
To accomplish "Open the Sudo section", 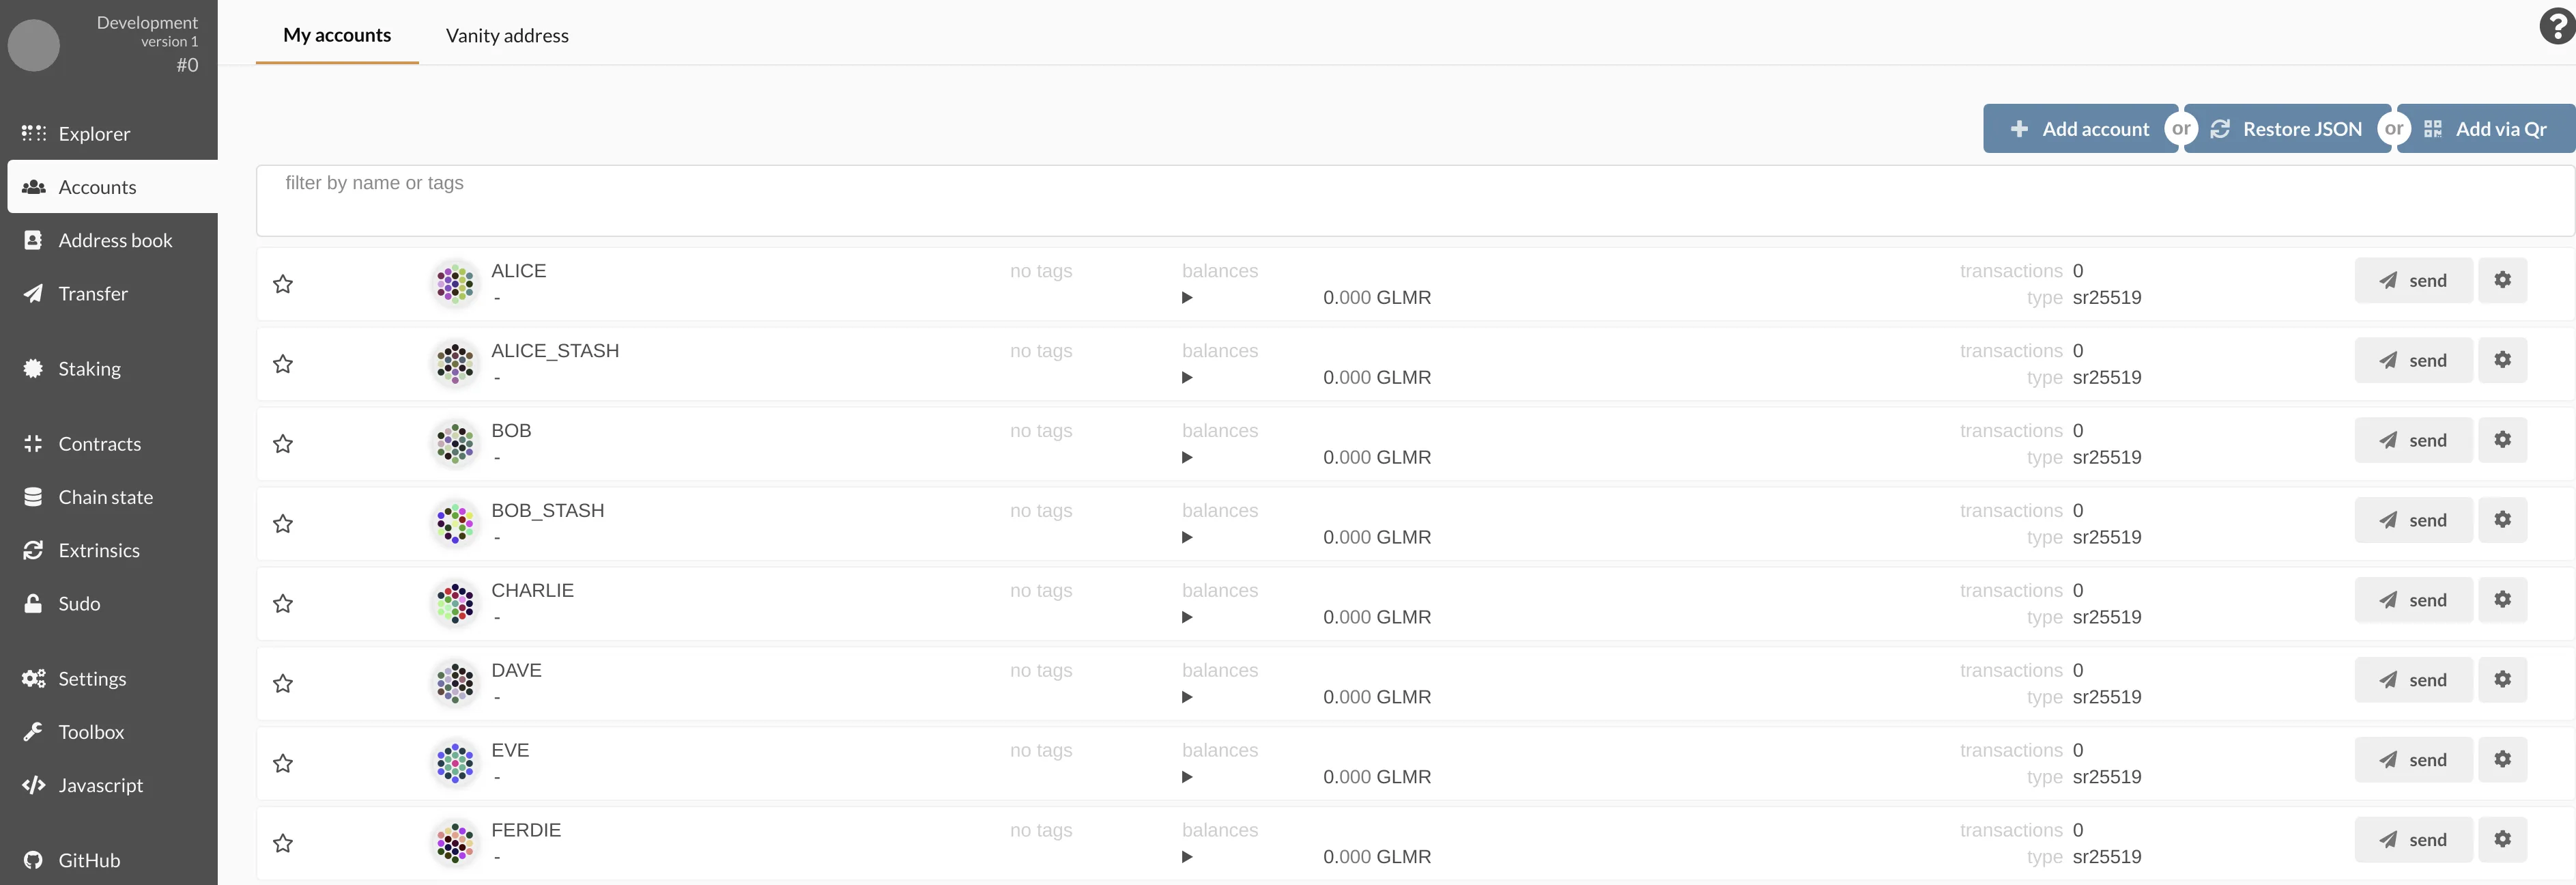I will click(x=79, y=604).
